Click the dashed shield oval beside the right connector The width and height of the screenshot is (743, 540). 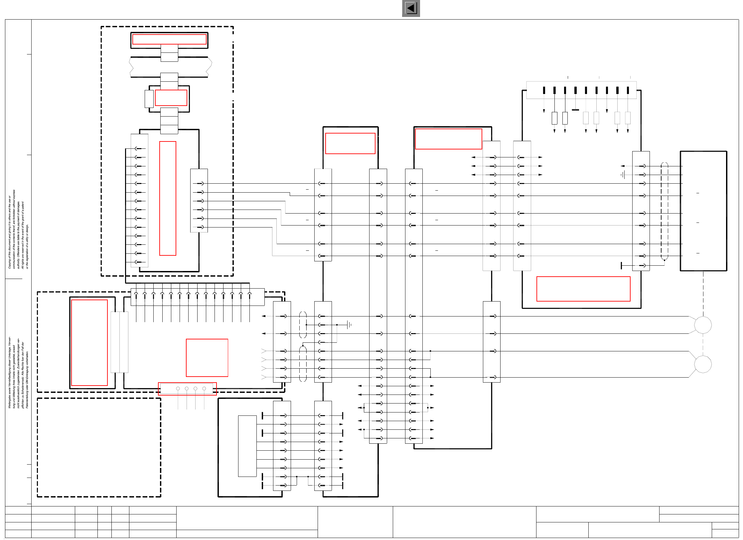pyautogui.click(x=664, y=211)
